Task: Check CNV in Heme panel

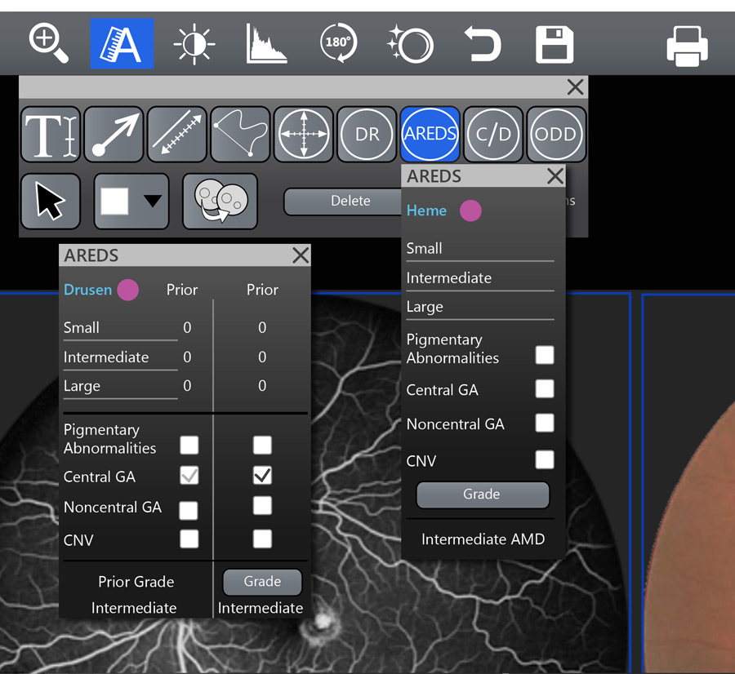Action: tap(544, 459)
